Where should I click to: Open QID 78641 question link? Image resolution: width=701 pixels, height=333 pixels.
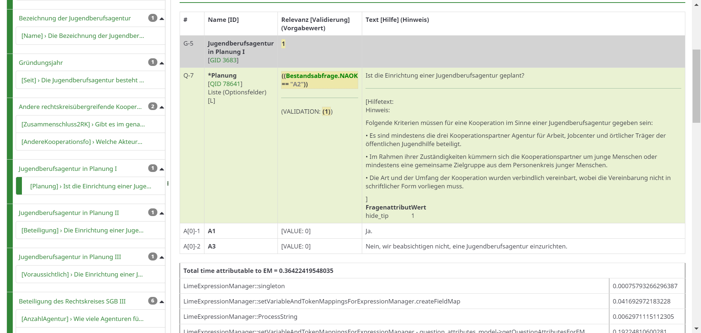(225, 84)
